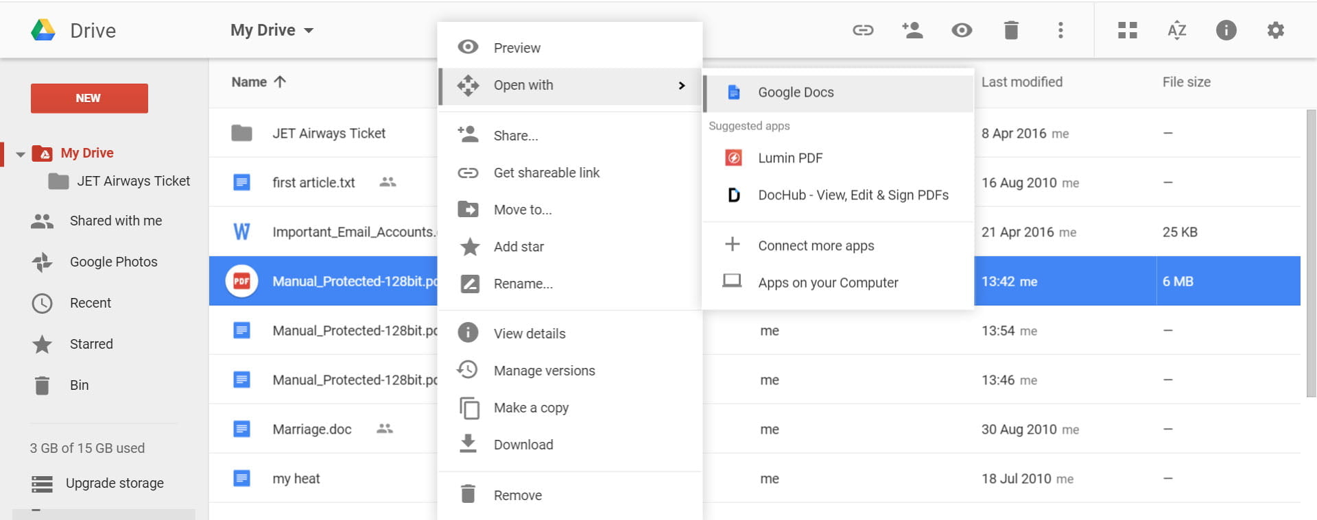
Task: Open the view details info toolbar icon
Action: tap(1226, 30)
